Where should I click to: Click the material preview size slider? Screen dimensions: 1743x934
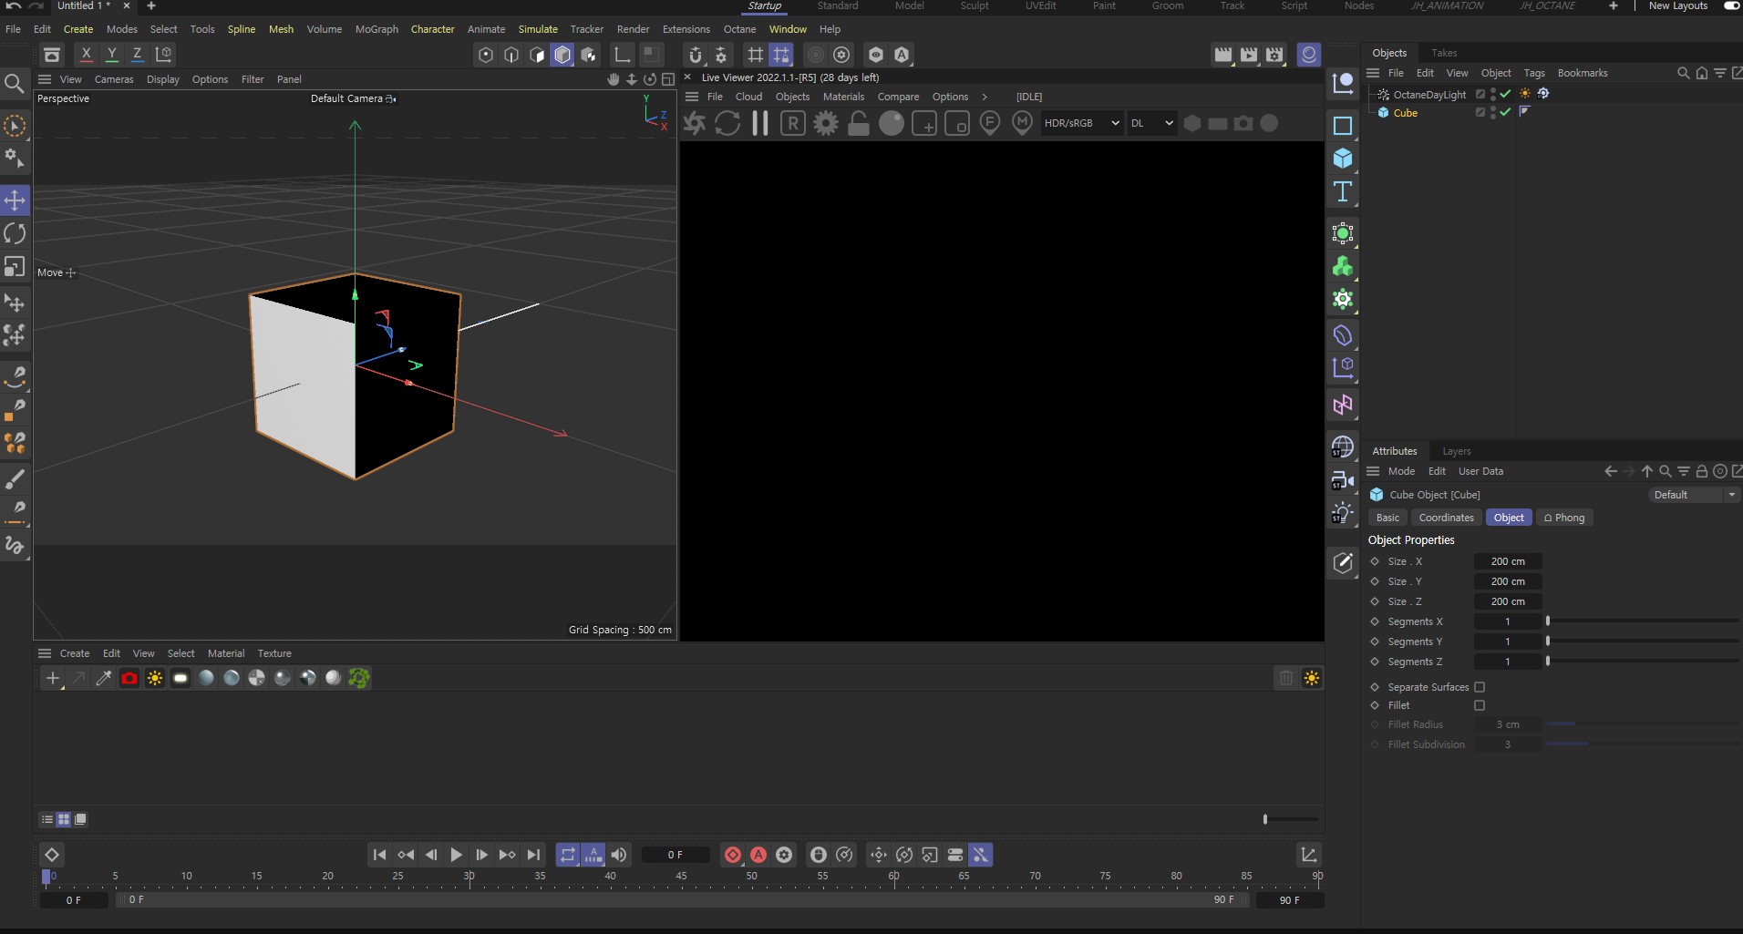coord(1291,819)
